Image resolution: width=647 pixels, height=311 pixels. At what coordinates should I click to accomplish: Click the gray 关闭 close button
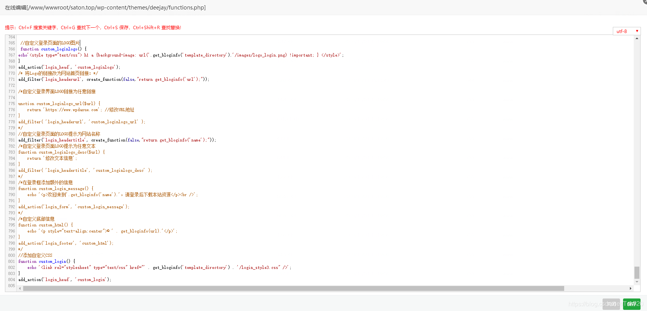coord(611,304)
